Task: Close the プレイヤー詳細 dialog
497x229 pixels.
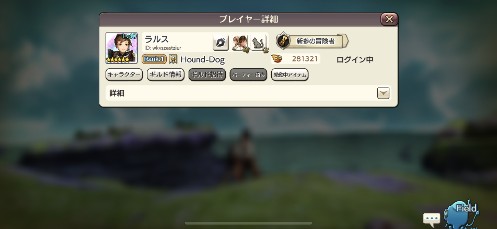Action: [x=389, y=19]
